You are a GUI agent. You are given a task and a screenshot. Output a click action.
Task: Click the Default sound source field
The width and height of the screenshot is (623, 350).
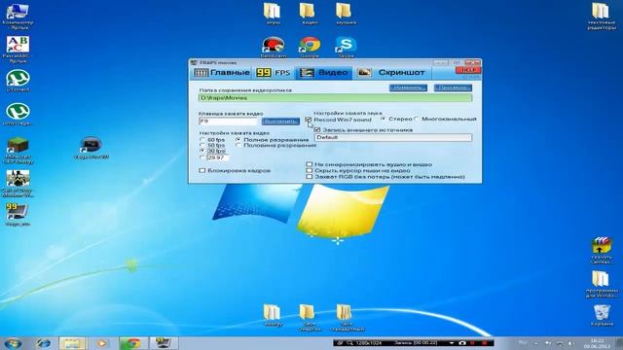tap(393, 137)
